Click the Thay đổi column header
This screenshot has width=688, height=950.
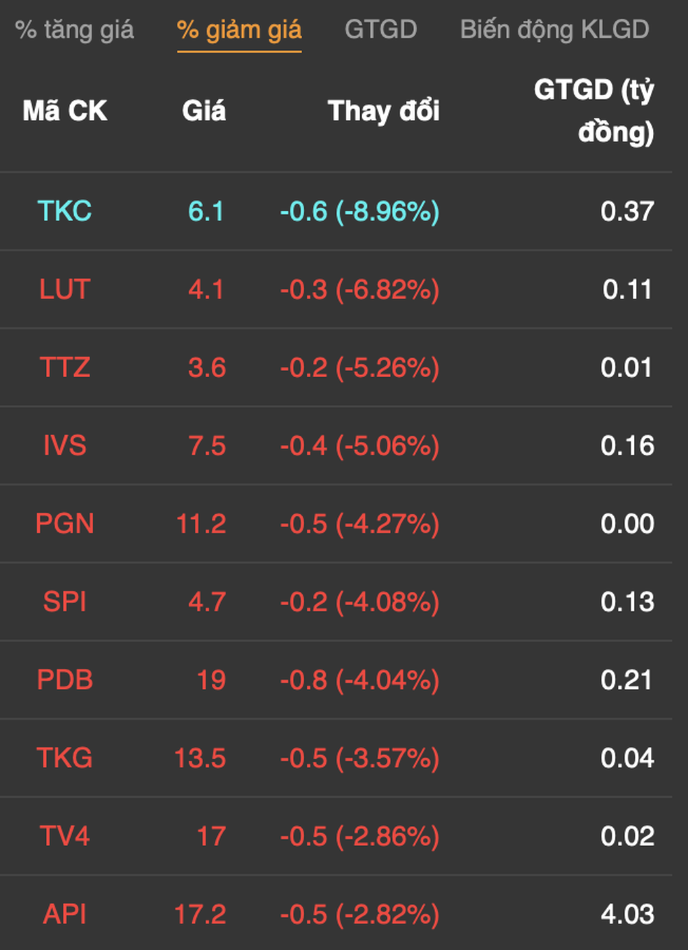coord(383,111)
